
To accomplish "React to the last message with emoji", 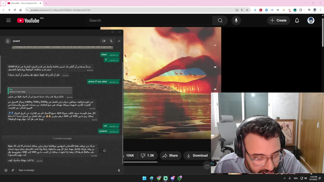I will coord(104,151).
